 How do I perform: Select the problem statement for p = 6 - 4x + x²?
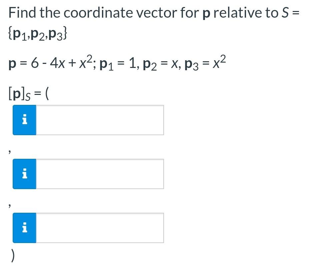117,62
